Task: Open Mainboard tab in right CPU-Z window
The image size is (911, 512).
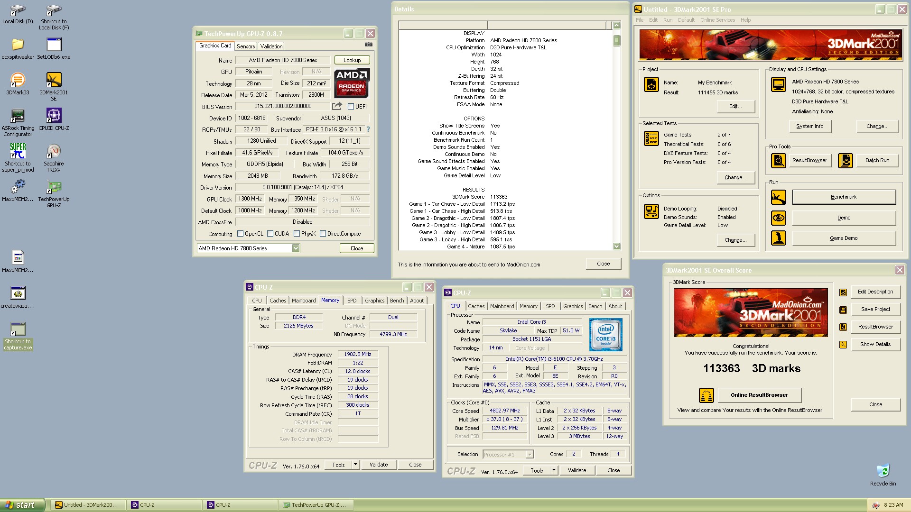Action: pos(502,306)
